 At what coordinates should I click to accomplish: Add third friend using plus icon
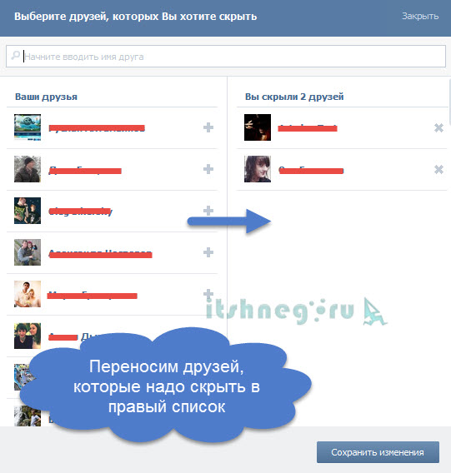(208, 210)
